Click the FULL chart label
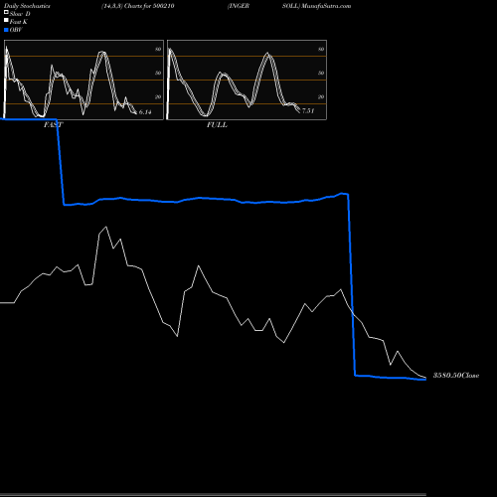The height and width of the screenshot is (497, 497). [217, 125]
